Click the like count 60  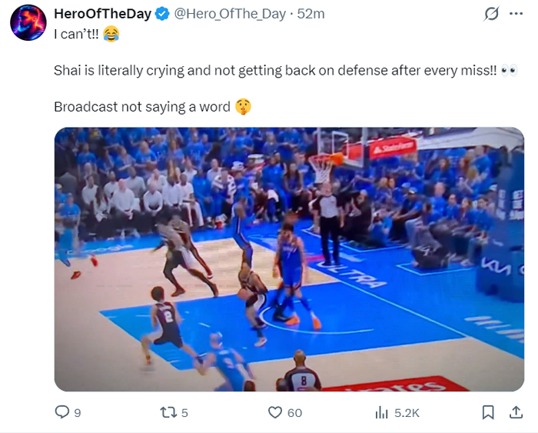(x=294, y=413)
